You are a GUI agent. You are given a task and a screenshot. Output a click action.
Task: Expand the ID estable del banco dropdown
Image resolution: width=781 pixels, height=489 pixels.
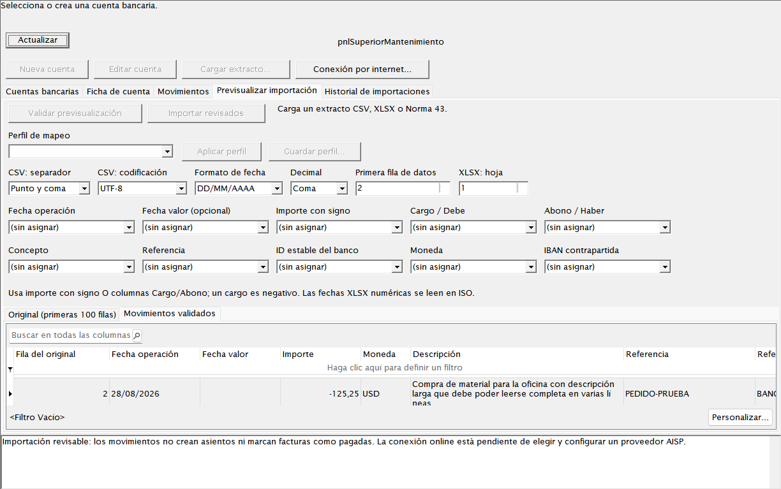[x=397, y=267]
